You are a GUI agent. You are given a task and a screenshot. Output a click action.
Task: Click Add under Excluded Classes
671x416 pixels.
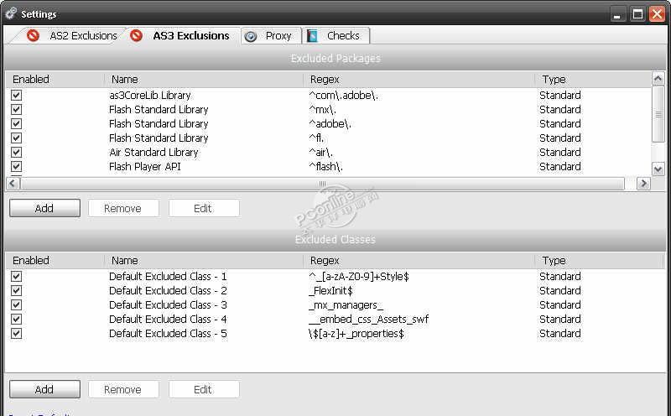click(x=44, y=389)
